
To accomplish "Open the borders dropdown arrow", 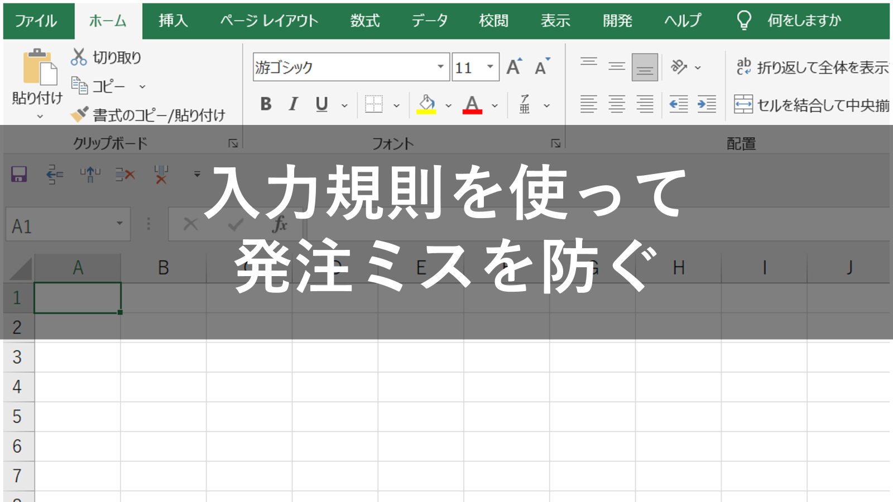I will tap(396, 105).
